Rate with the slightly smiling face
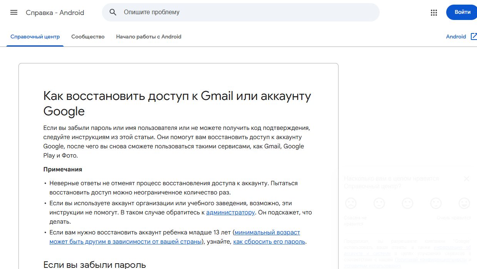This screenshot has height=269, width=477. 436,203
